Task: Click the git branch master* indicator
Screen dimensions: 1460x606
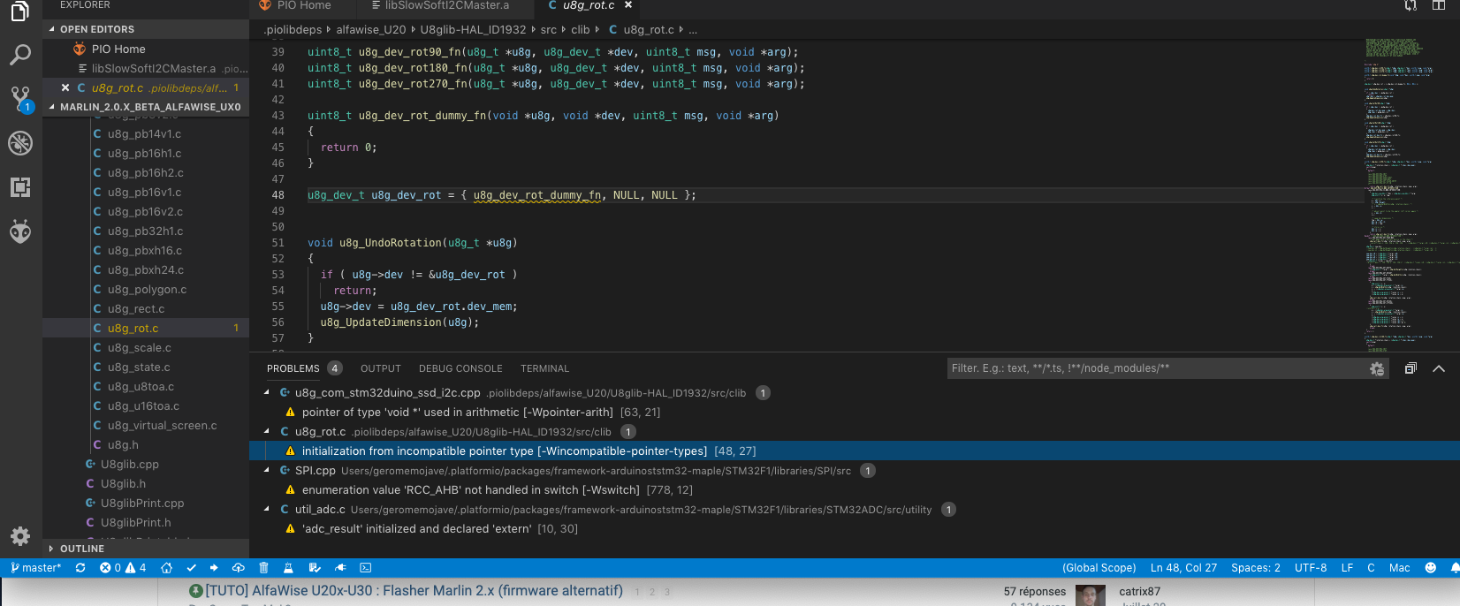Action: (x=35, y=568)
